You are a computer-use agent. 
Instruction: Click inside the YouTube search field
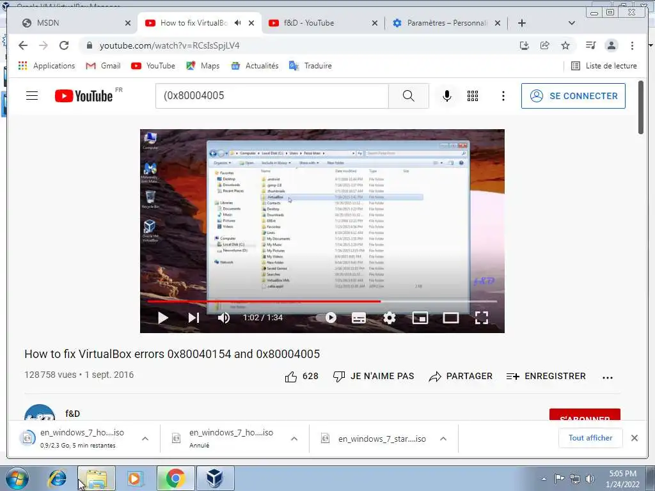[272, 96]
